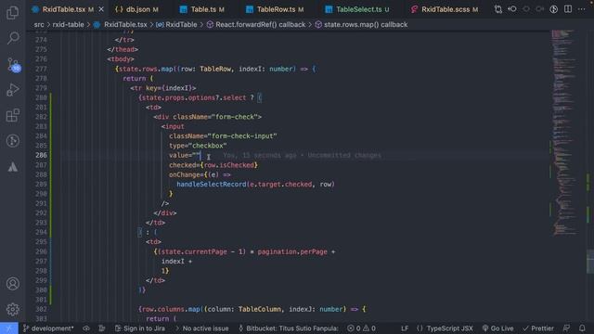This screenshot has height=334, width=594.
Task: Click the go to previous change icon
Action: (x=512, y=9)
